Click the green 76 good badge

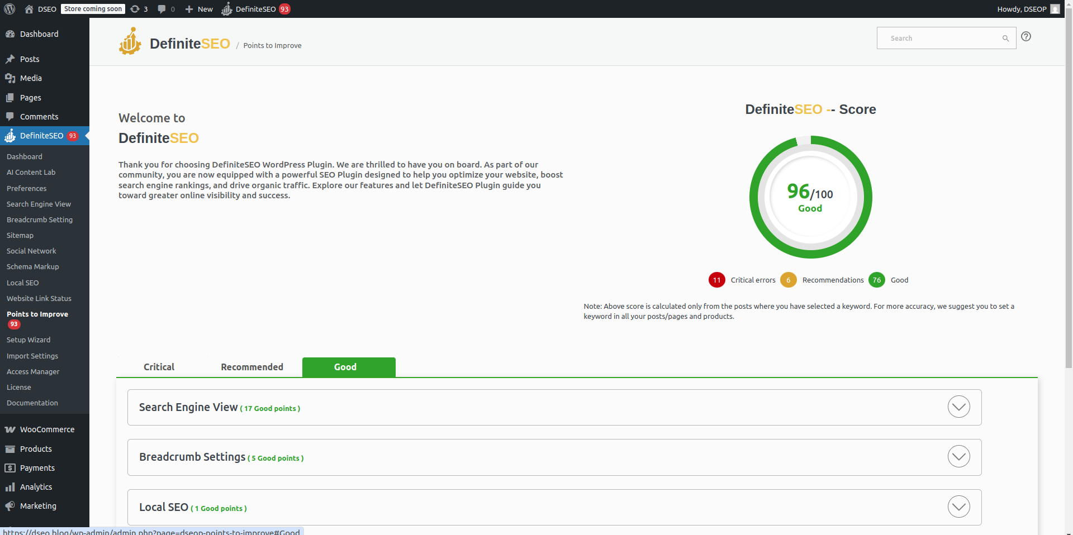pos(877,280)
